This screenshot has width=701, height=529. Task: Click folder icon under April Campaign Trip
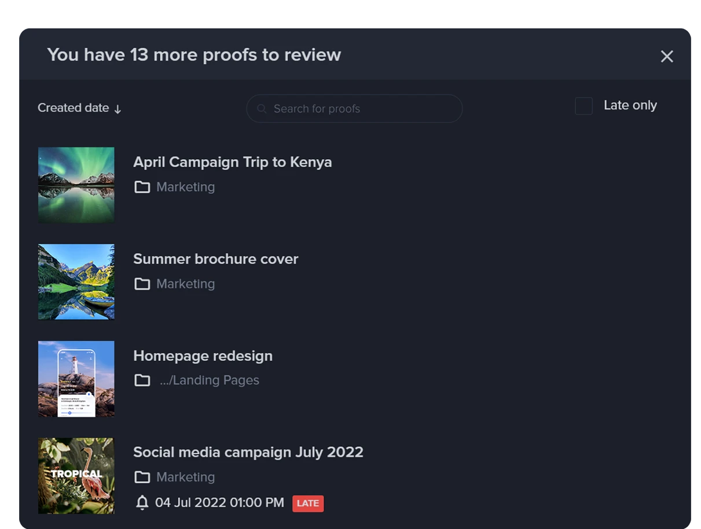142,188
